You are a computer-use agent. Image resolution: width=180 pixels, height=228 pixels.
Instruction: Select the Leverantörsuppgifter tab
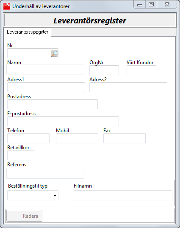(x=28, y=32)
